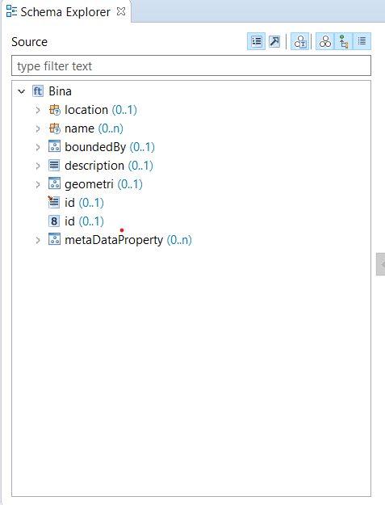Collapse the Bina feature type node
The height and width of the screenshot is (505, 385).
[22, 91]
